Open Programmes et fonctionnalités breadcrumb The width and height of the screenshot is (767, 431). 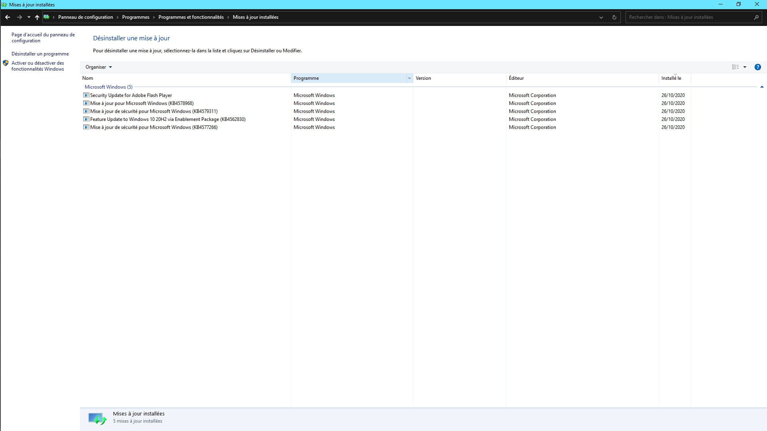pos(191,17)
